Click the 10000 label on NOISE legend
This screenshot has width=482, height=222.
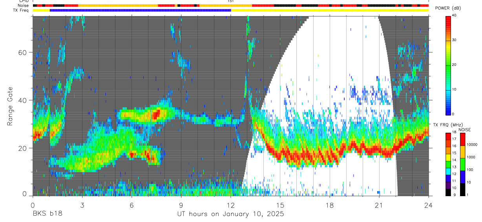(472, 145)
